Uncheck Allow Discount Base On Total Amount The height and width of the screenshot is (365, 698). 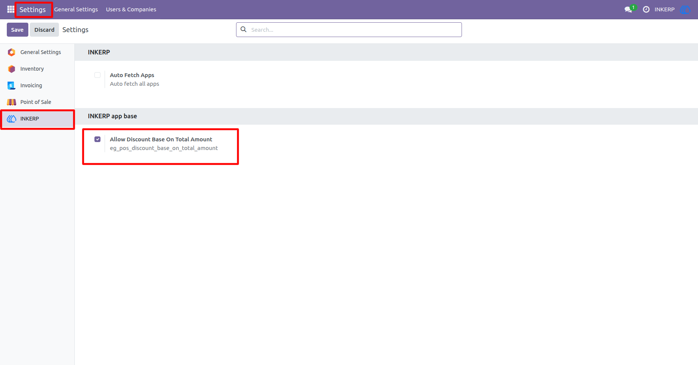point(97,139)
